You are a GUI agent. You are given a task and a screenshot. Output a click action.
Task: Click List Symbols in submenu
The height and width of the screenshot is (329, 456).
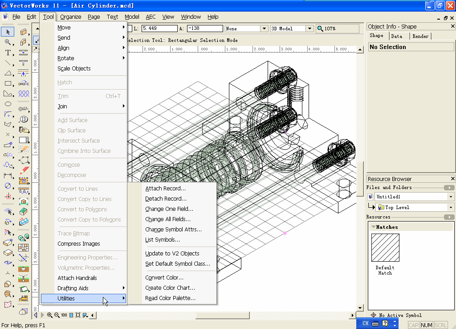coord(172,239)
